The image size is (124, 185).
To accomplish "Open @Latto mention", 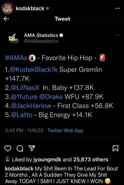I will pyautogui.click(x=22, y=115).
